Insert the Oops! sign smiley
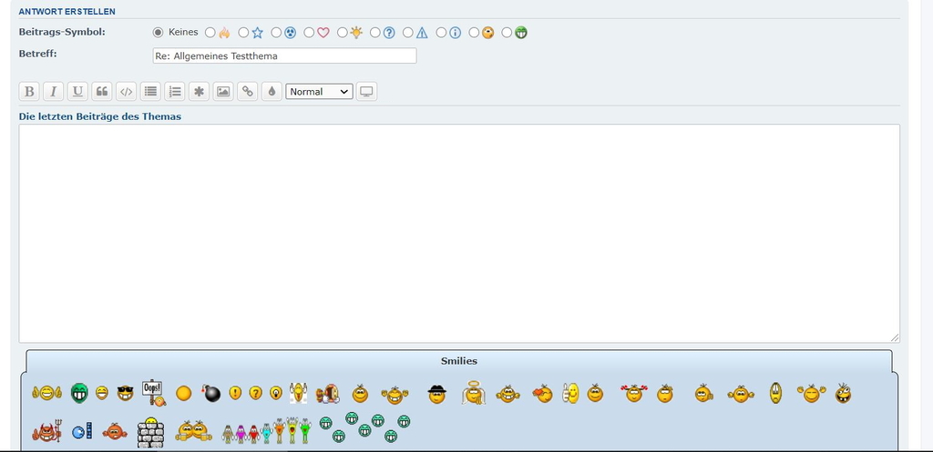The width and height of the screenshot is (933, 452). pos(153,393)
